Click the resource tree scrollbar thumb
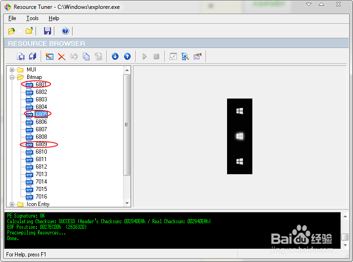Image resolution: width=353 pixels, height=262 pixels. [x=127, y=125]
